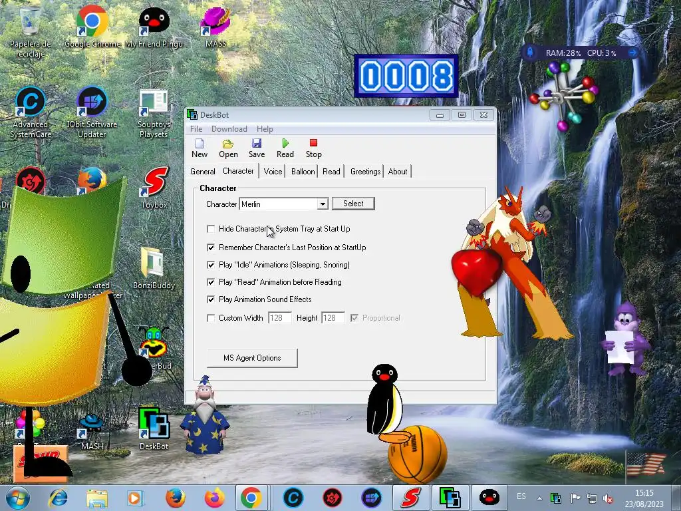Switch to the Voice tab
The height and width of the screenshot is (511, 681).
[x=273, y=172]
